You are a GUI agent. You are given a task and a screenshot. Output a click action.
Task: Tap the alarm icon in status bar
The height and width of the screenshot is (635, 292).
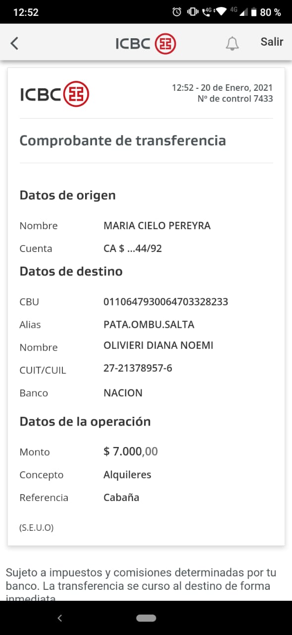point(177,12)
